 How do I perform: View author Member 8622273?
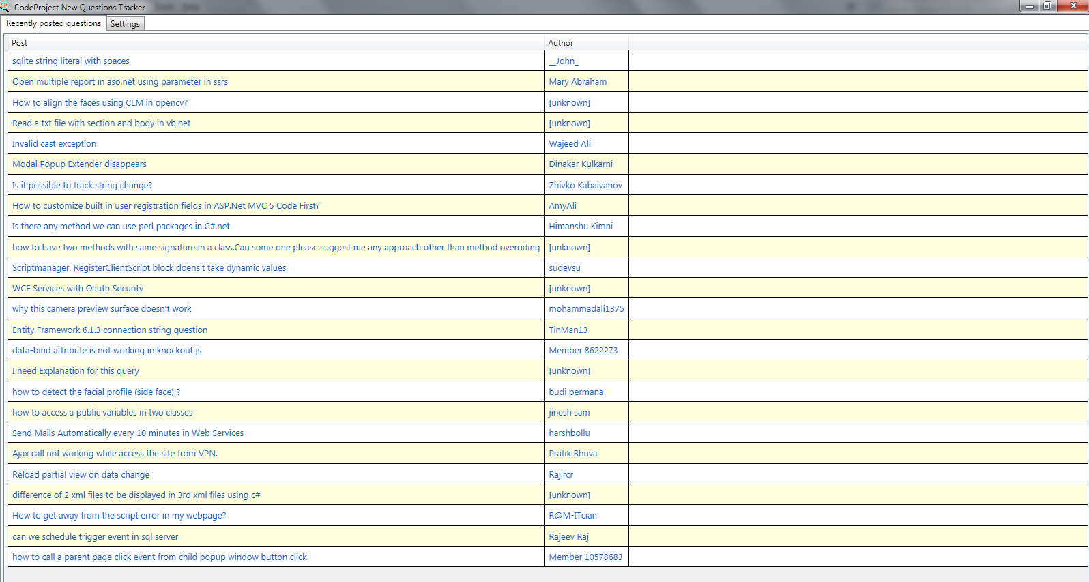click(583, 351)
